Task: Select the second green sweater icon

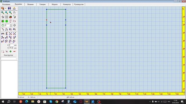Action: (x=6, y=21)
